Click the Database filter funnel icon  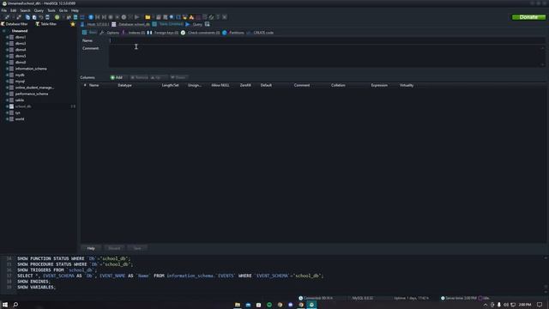point(3,24)
